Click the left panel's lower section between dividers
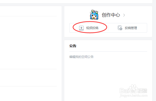156x101 pixels. click(28, 78)
